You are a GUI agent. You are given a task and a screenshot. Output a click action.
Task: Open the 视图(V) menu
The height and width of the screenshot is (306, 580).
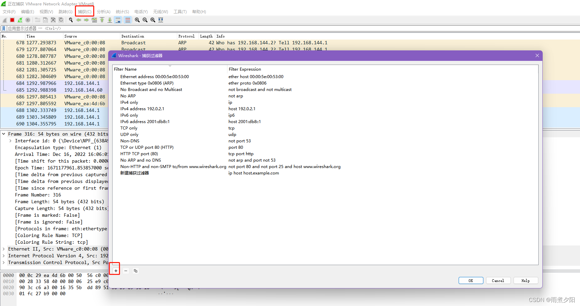[x=46, y=12]
